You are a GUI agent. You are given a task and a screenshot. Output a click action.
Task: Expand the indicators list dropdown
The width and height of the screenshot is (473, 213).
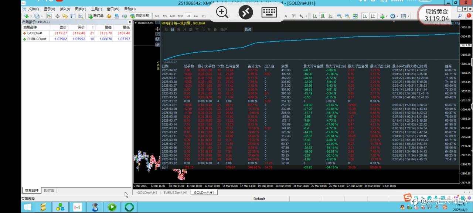pos(387,16)
